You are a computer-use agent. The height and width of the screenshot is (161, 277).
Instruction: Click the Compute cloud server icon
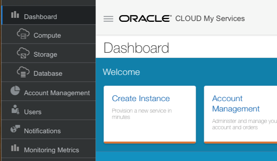tap(23, 34)
